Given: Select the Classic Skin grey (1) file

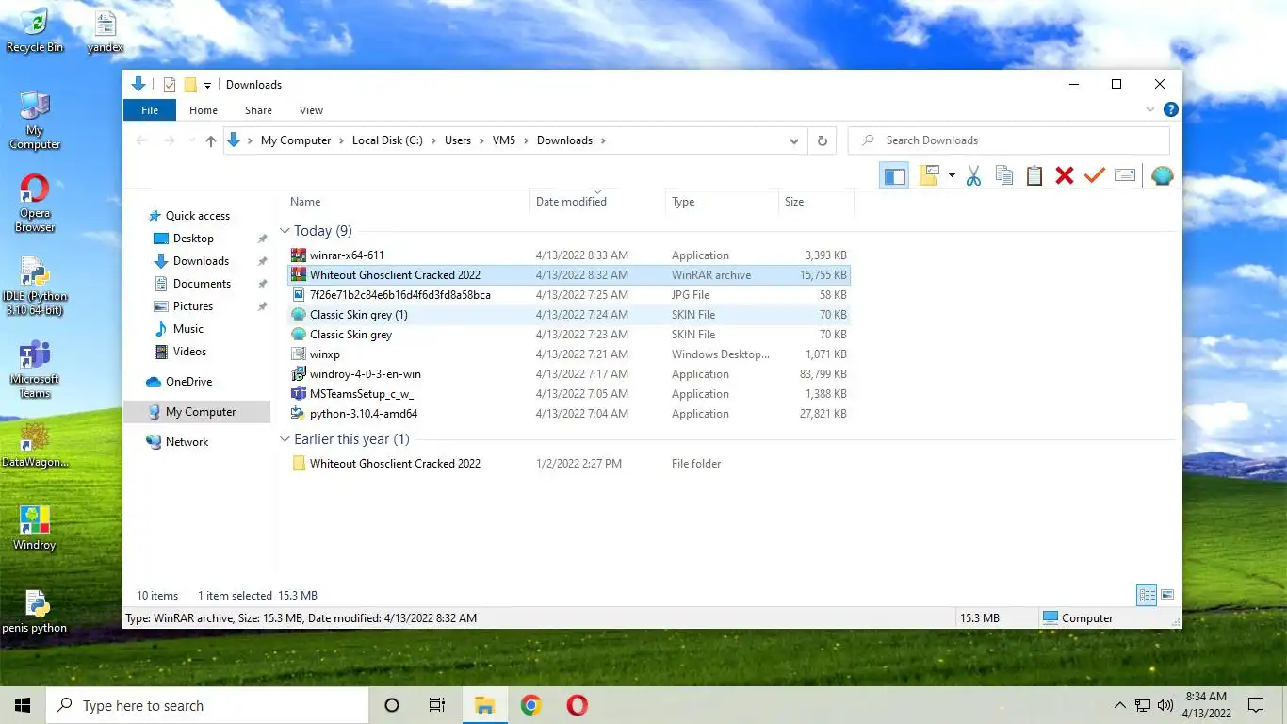Looking at the screenshot, I should click(568, 315).
